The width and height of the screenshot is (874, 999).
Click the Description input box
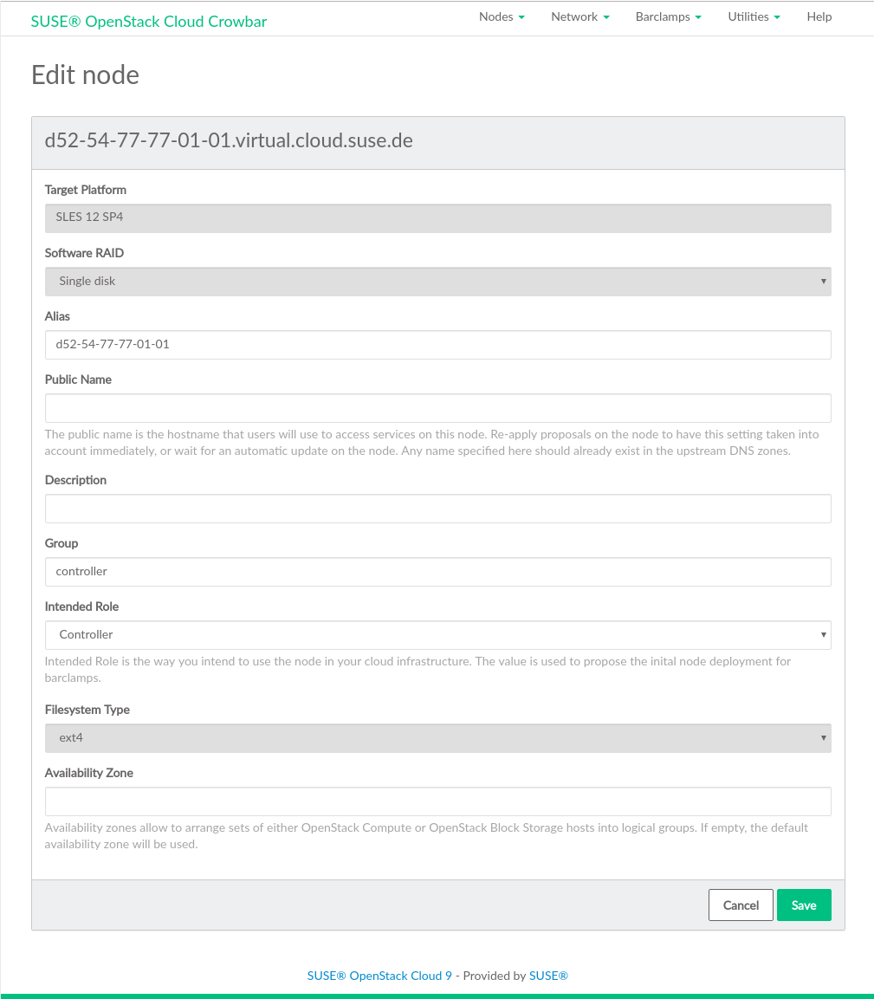coord(437,509)
